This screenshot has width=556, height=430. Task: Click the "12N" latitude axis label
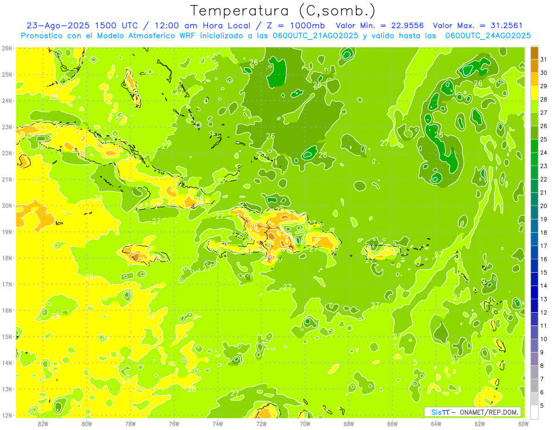coord(6,415)
